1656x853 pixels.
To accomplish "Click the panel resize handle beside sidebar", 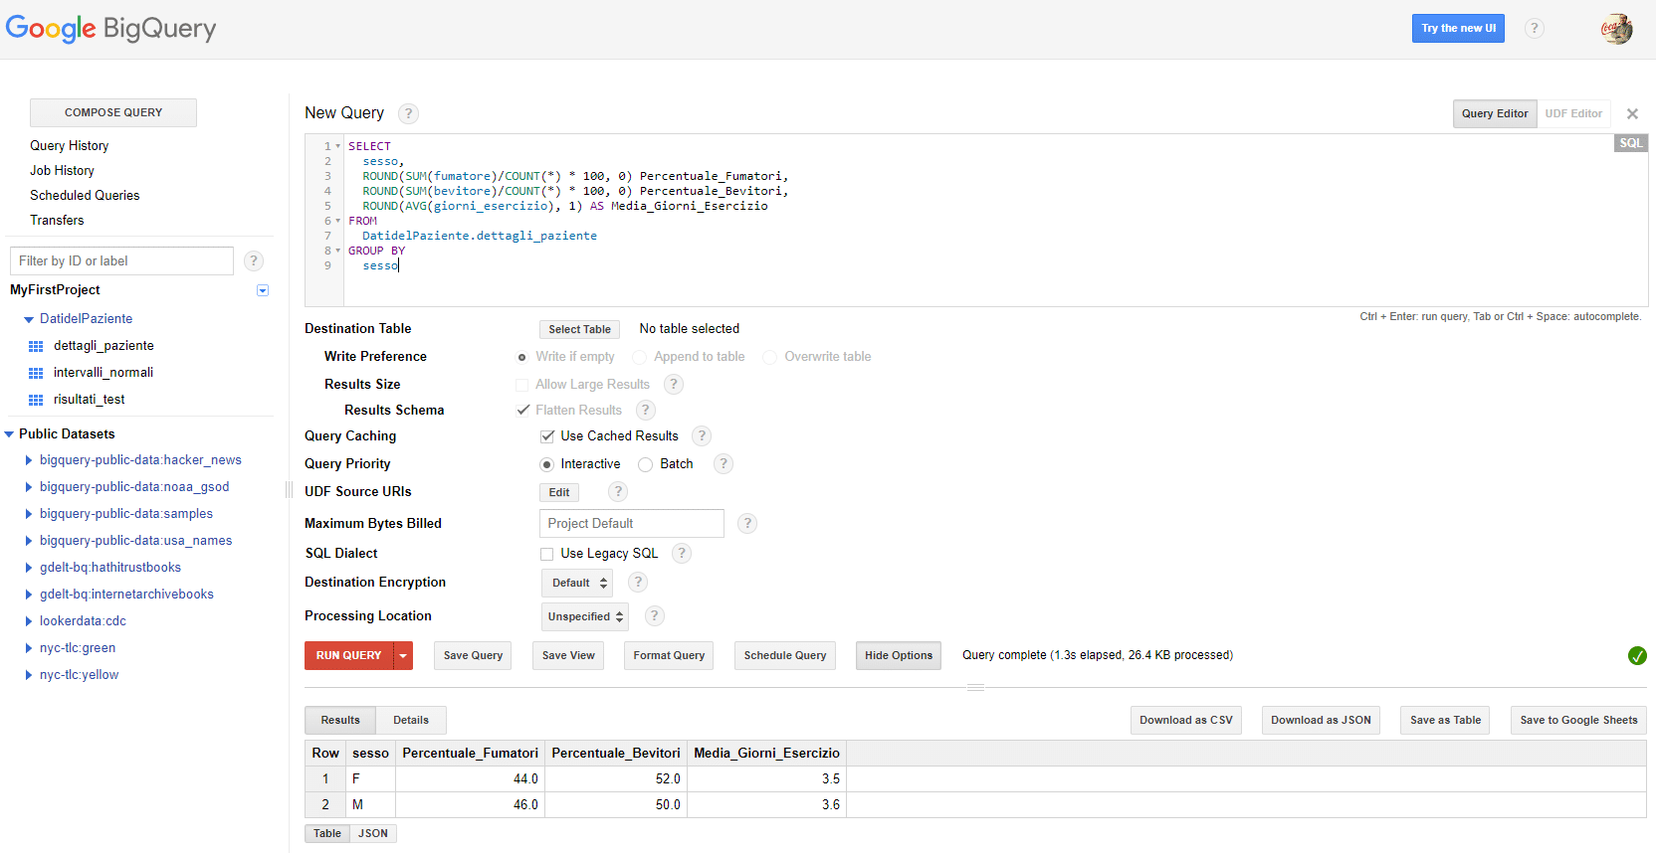I will pos(289,489).
